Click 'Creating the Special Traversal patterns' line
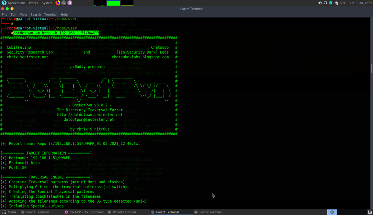373x215 pixels. (47, 192)
